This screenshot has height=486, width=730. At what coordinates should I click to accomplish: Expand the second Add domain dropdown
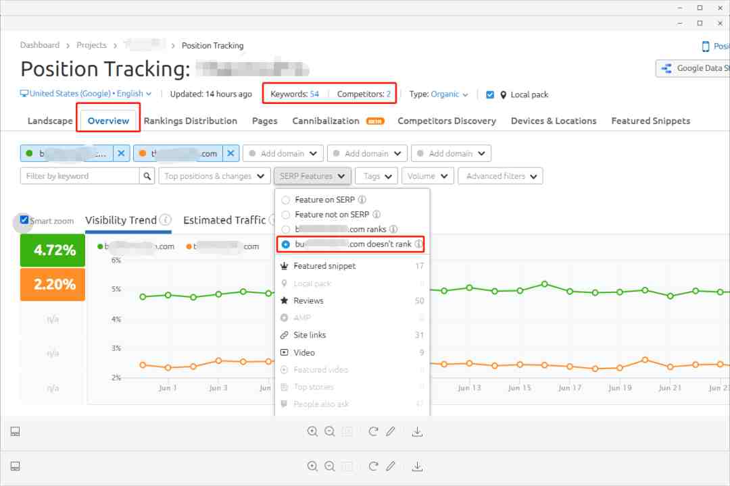(x=367, y=153)
